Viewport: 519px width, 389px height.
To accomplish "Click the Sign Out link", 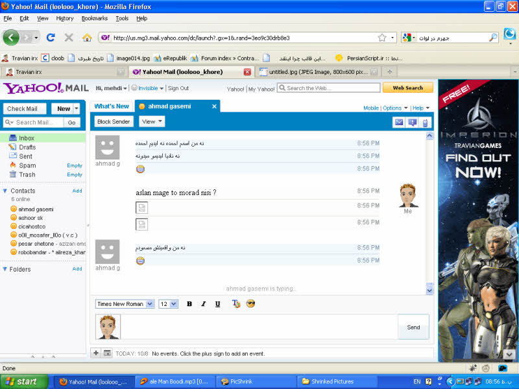I will [178, 88].
